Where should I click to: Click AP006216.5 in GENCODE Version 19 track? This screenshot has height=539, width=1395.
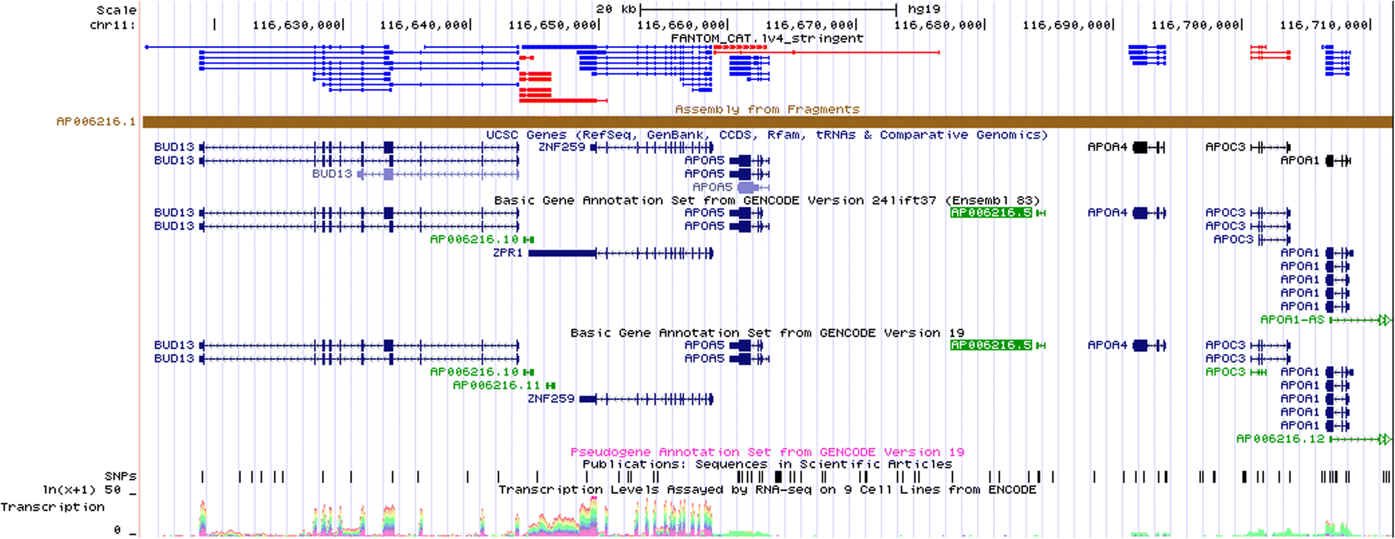tap(991, 345)
